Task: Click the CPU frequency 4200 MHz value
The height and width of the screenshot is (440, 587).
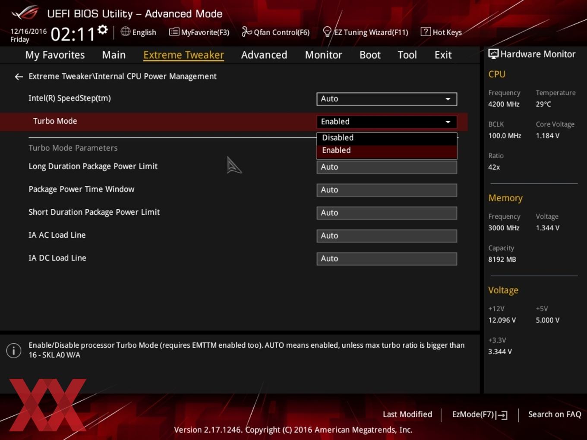Action: tap(504, 104)
